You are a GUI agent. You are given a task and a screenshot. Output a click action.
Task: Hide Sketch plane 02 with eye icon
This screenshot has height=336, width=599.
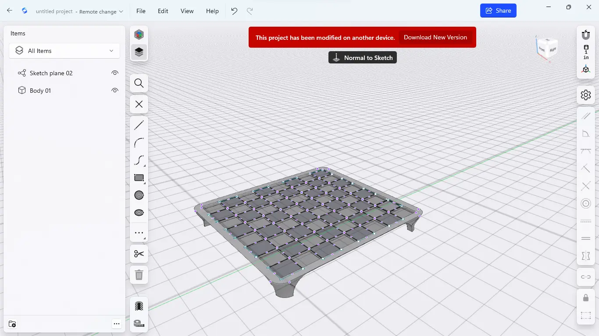point(115,73)
